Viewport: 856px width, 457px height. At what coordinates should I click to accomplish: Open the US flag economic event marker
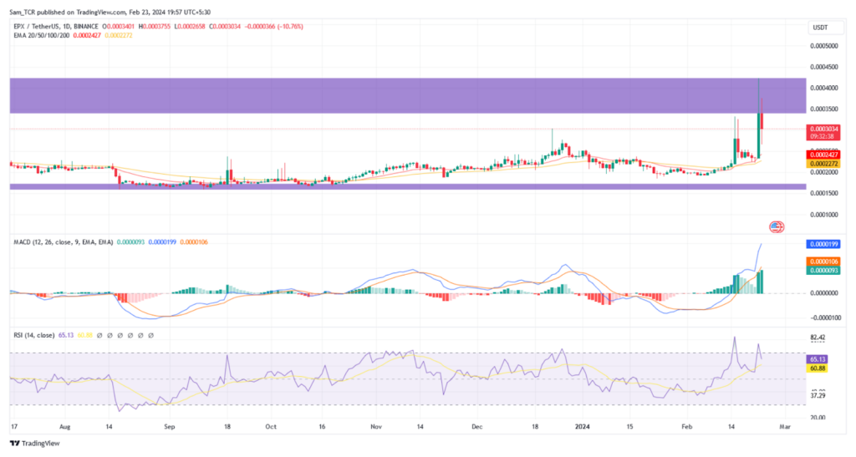coord(777,227)
